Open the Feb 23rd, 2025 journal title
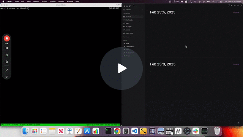 tap(163, 64)
